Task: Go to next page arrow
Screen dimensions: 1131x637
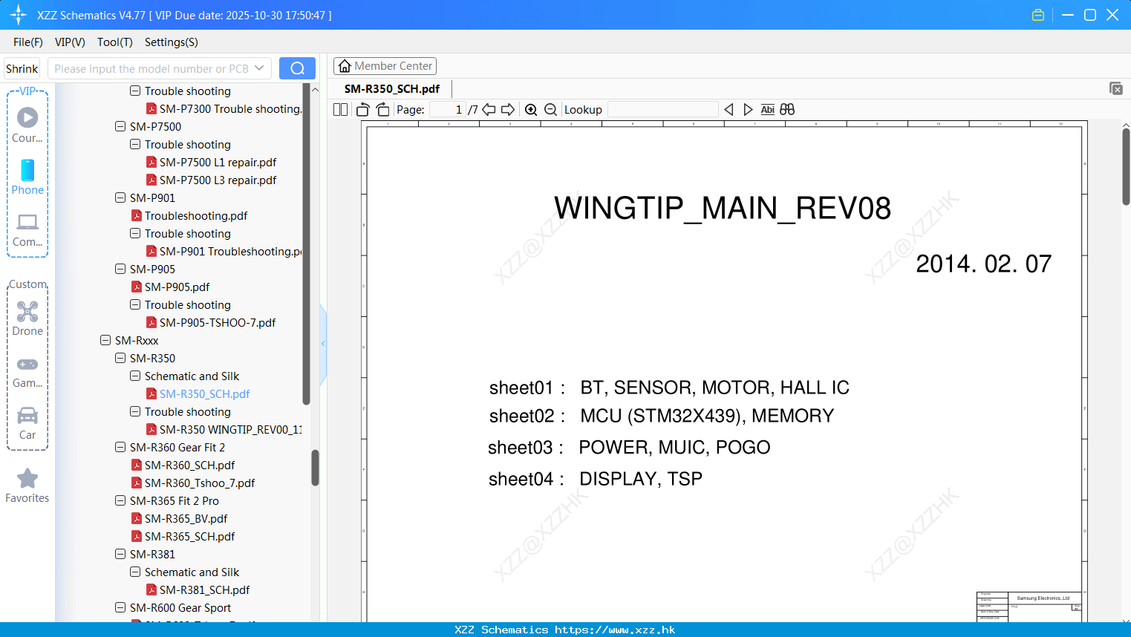Action: pos(508,110)
